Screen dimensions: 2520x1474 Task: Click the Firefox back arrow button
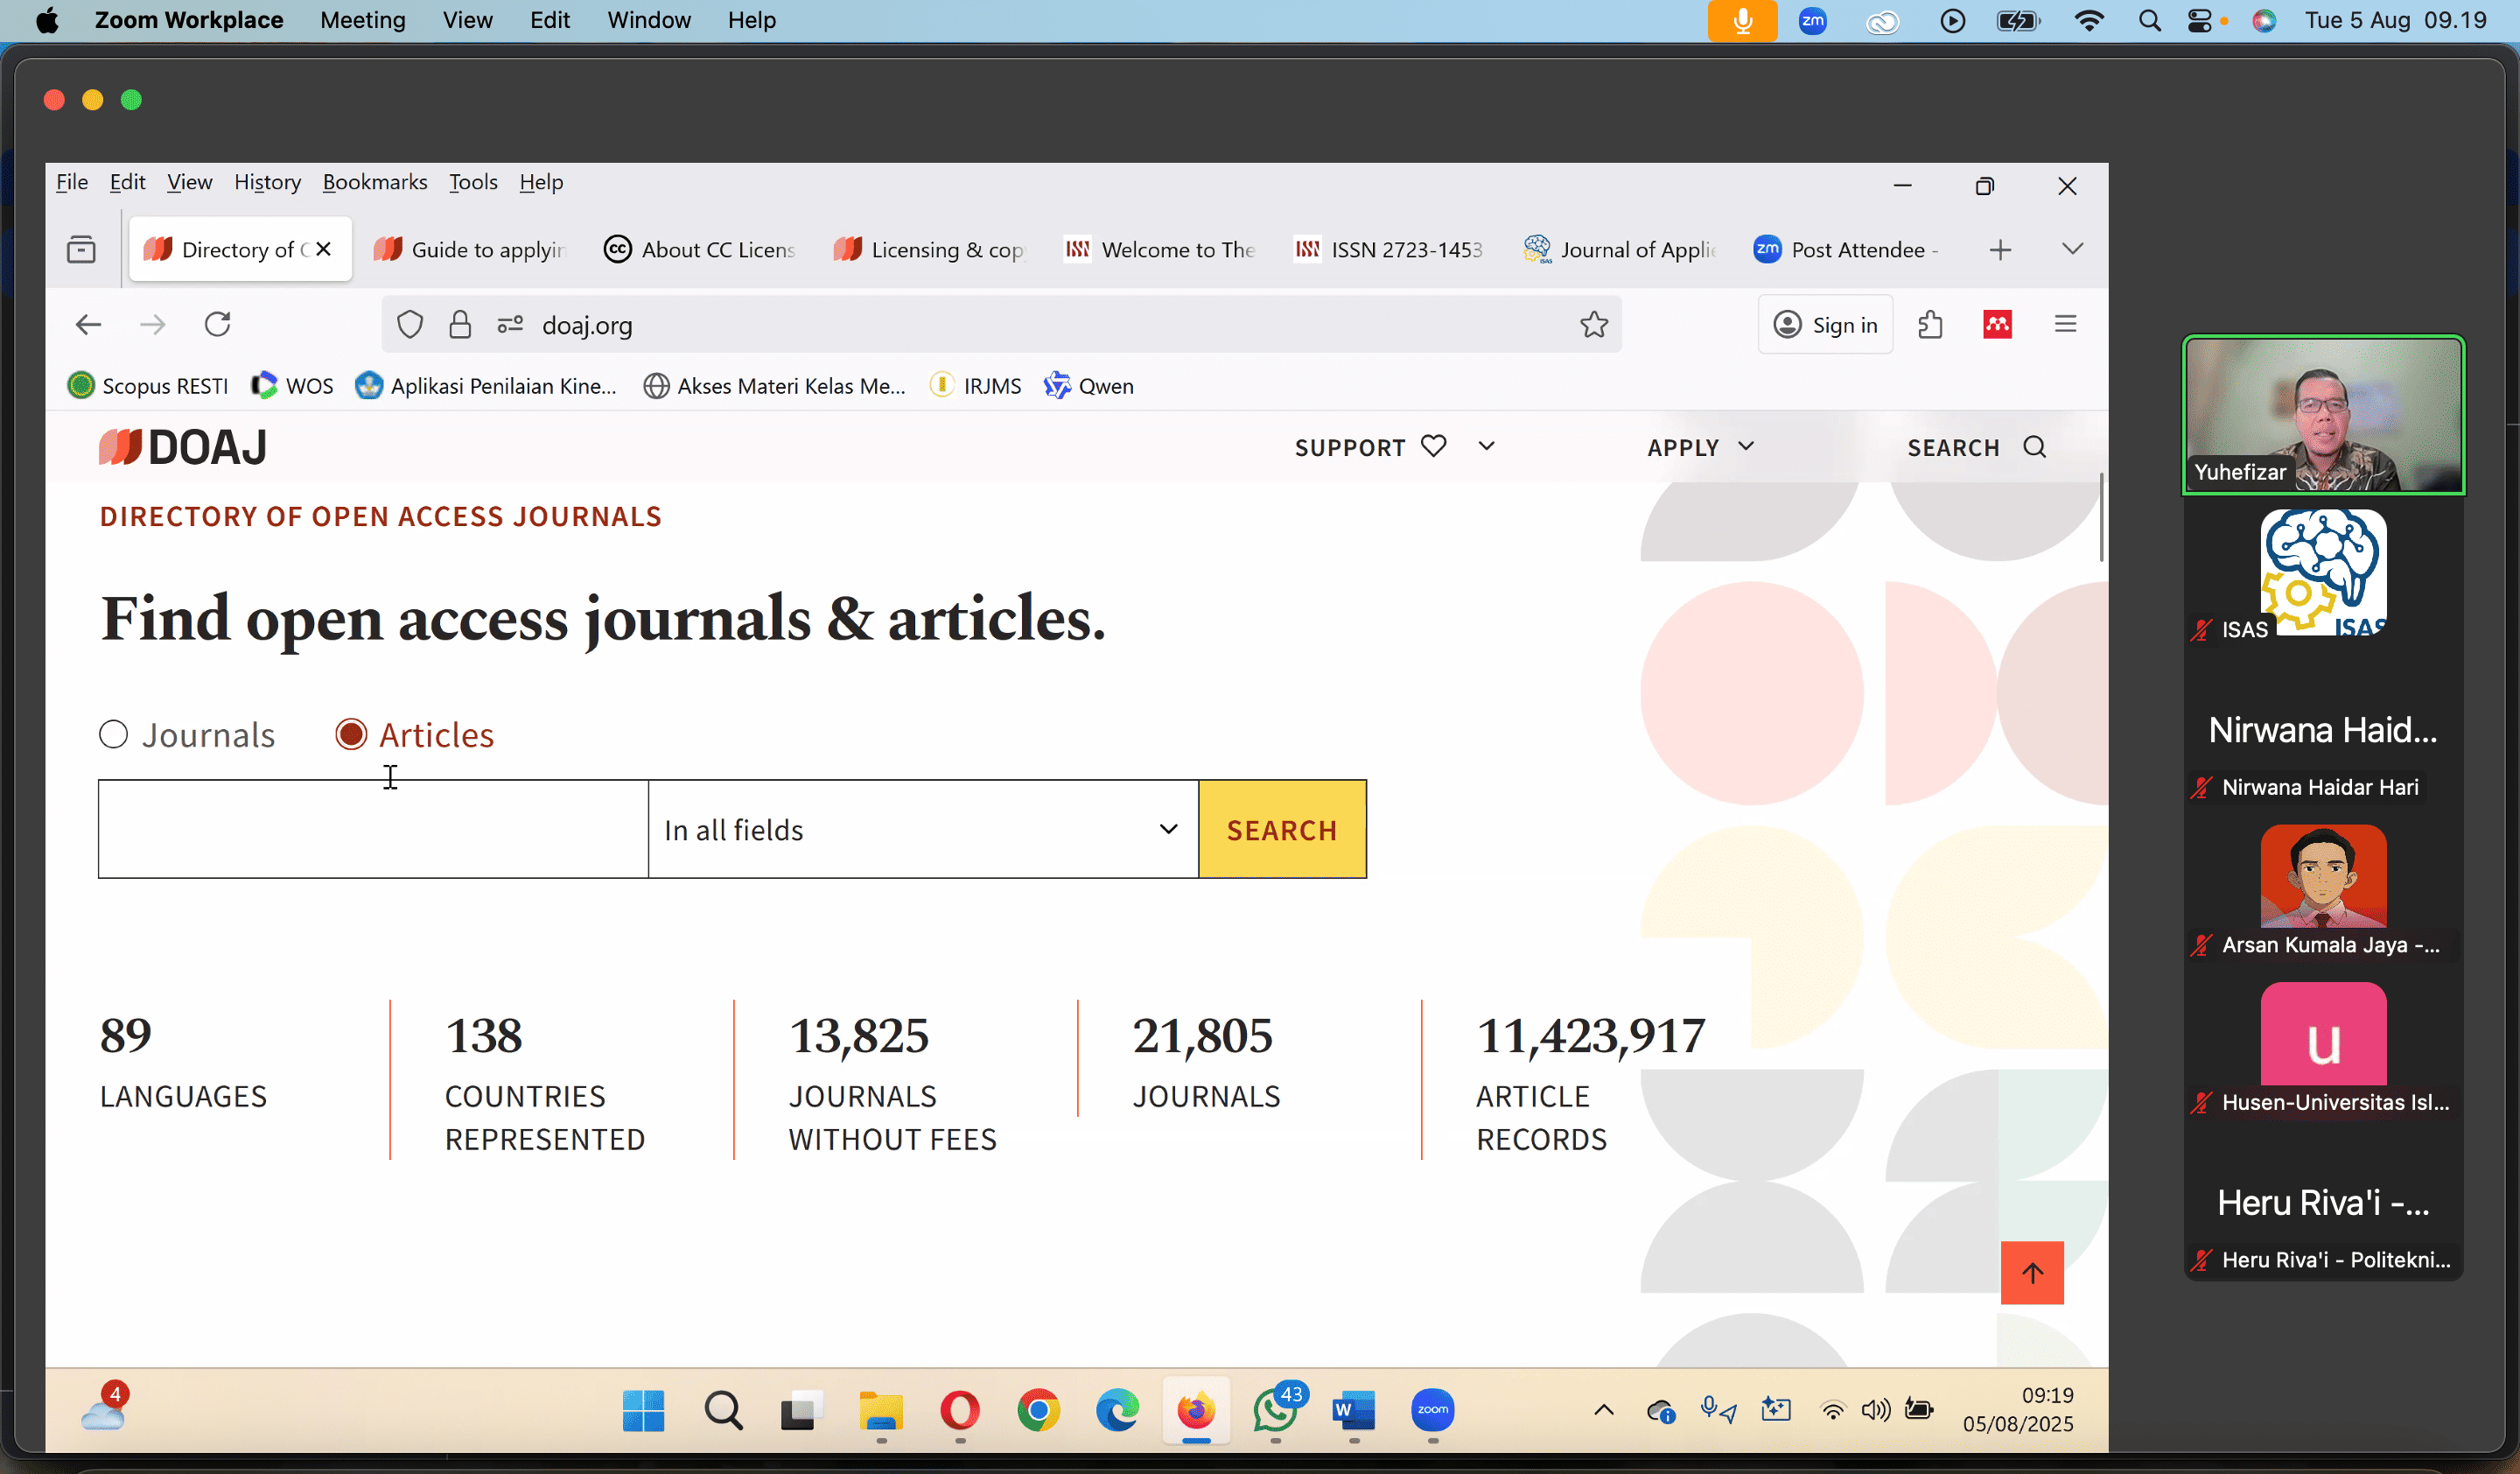[88, 325]
